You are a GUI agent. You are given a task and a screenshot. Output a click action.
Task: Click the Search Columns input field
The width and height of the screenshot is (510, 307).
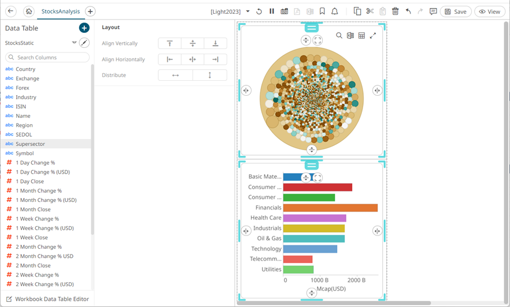48,58
